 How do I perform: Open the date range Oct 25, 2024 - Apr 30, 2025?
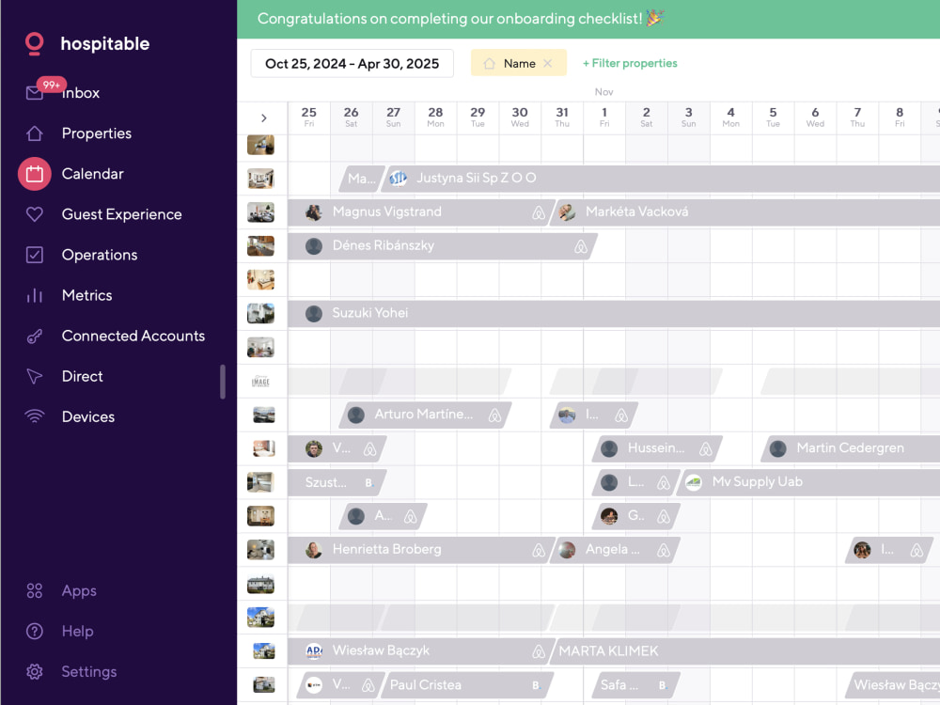coord(352,64)
